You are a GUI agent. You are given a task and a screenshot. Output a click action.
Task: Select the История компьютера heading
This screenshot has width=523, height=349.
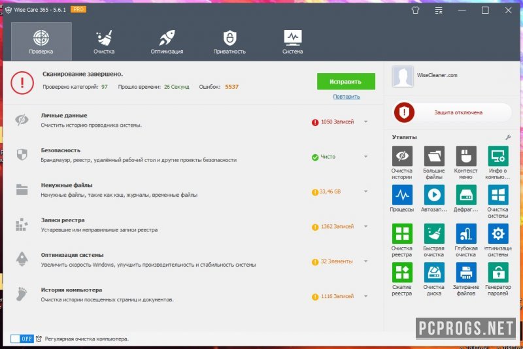[71, 290]
